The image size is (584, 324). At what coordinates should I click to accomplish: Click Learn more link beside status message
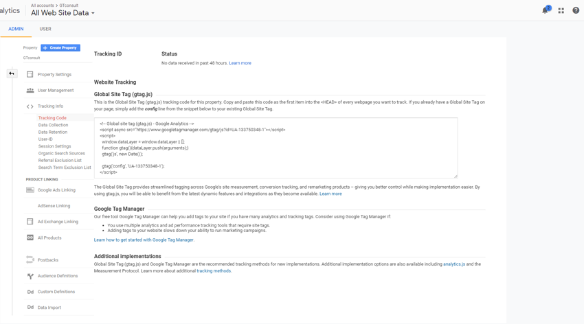tap(240, 63)
